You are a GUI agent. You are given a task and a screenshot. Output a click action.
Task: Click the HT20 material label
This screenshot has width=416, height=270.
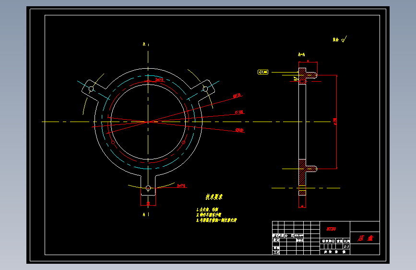click(332, 229)
